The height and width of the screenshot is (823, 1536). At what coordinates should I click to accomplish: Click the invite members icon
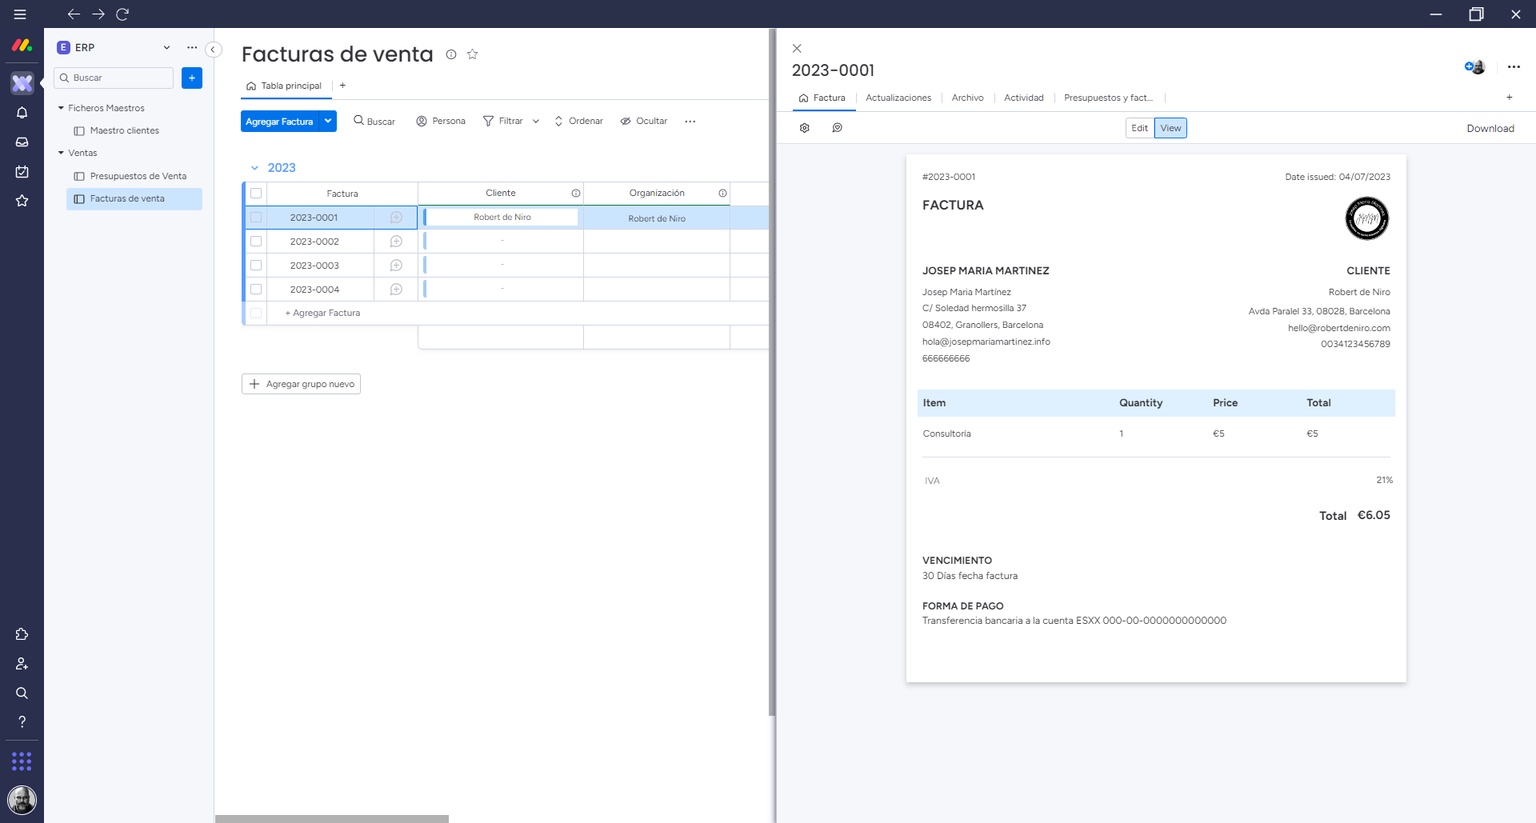(x=22, y=664)
